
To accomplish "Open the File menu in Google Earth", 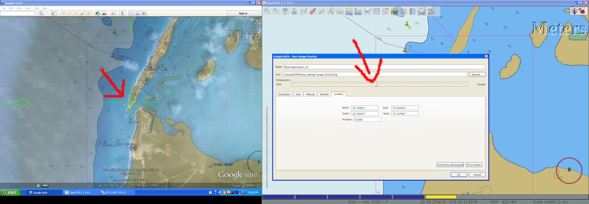I will [x=3, y=8].
